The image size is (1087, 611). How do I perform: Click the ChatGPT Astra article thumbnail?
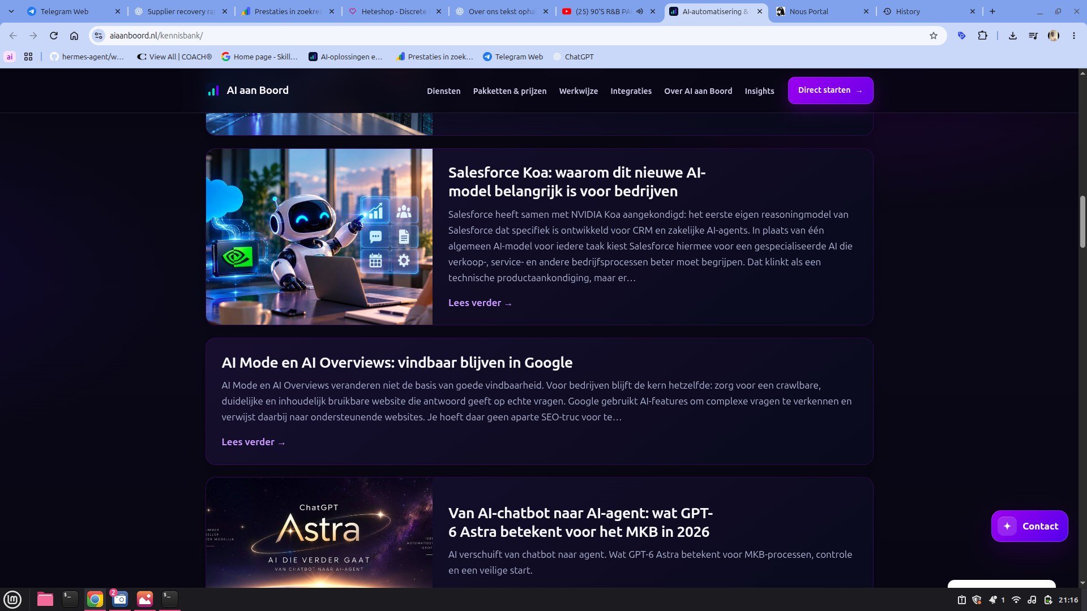tap(319, 532)
